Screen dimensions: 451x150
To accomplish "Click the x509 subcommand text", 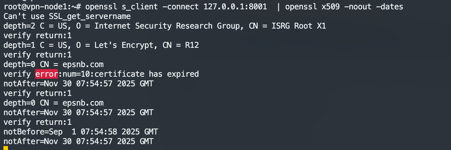I will (331, 7).
